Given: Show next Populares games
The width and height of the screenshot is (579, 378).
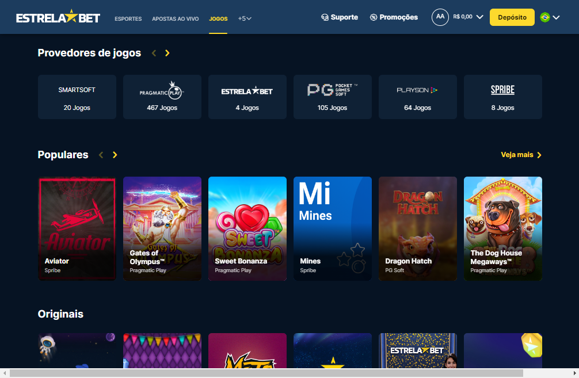Looking at the screenshot, I should click(x=115, y=155).
